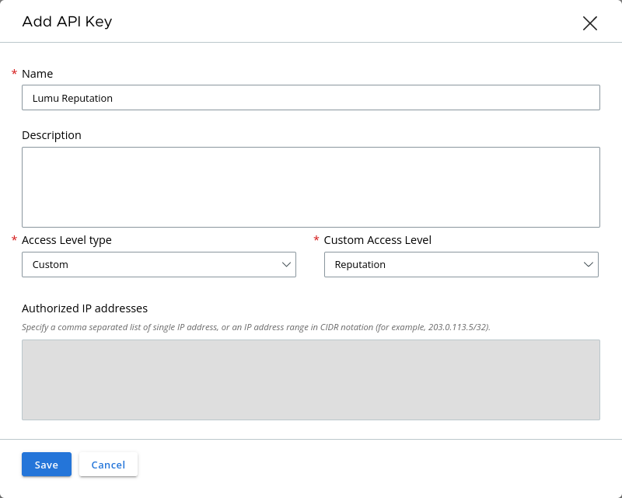Click the Access Level type label
Screen dimensions: 622x498
[67, 240]
